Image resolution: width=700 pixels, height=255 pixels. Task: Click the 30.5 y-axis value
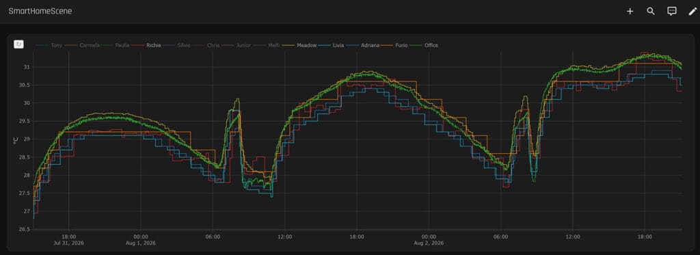coord(24,85)
